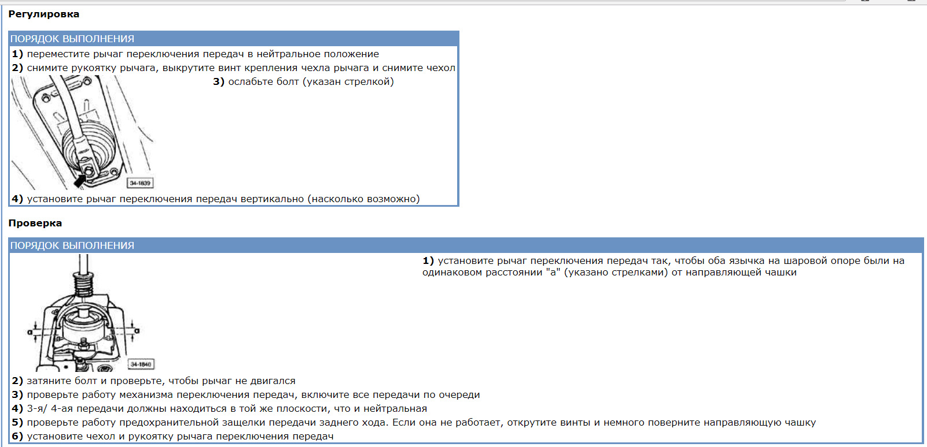The width and height of the screenshot is (927, 447).
Task: Click step 'установите рычаг переключения передач вертикально'
Action: (216, 199)
